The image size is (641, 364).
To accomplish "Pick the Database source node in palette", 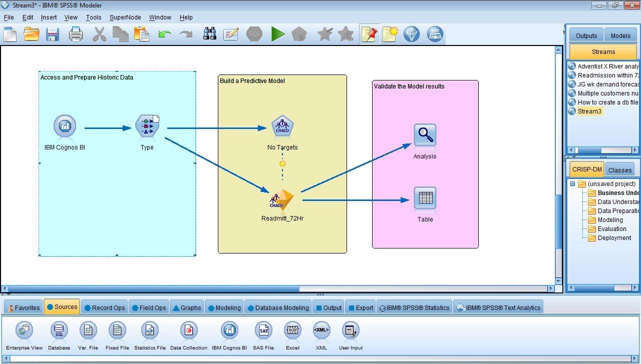I will click(59, 330).
